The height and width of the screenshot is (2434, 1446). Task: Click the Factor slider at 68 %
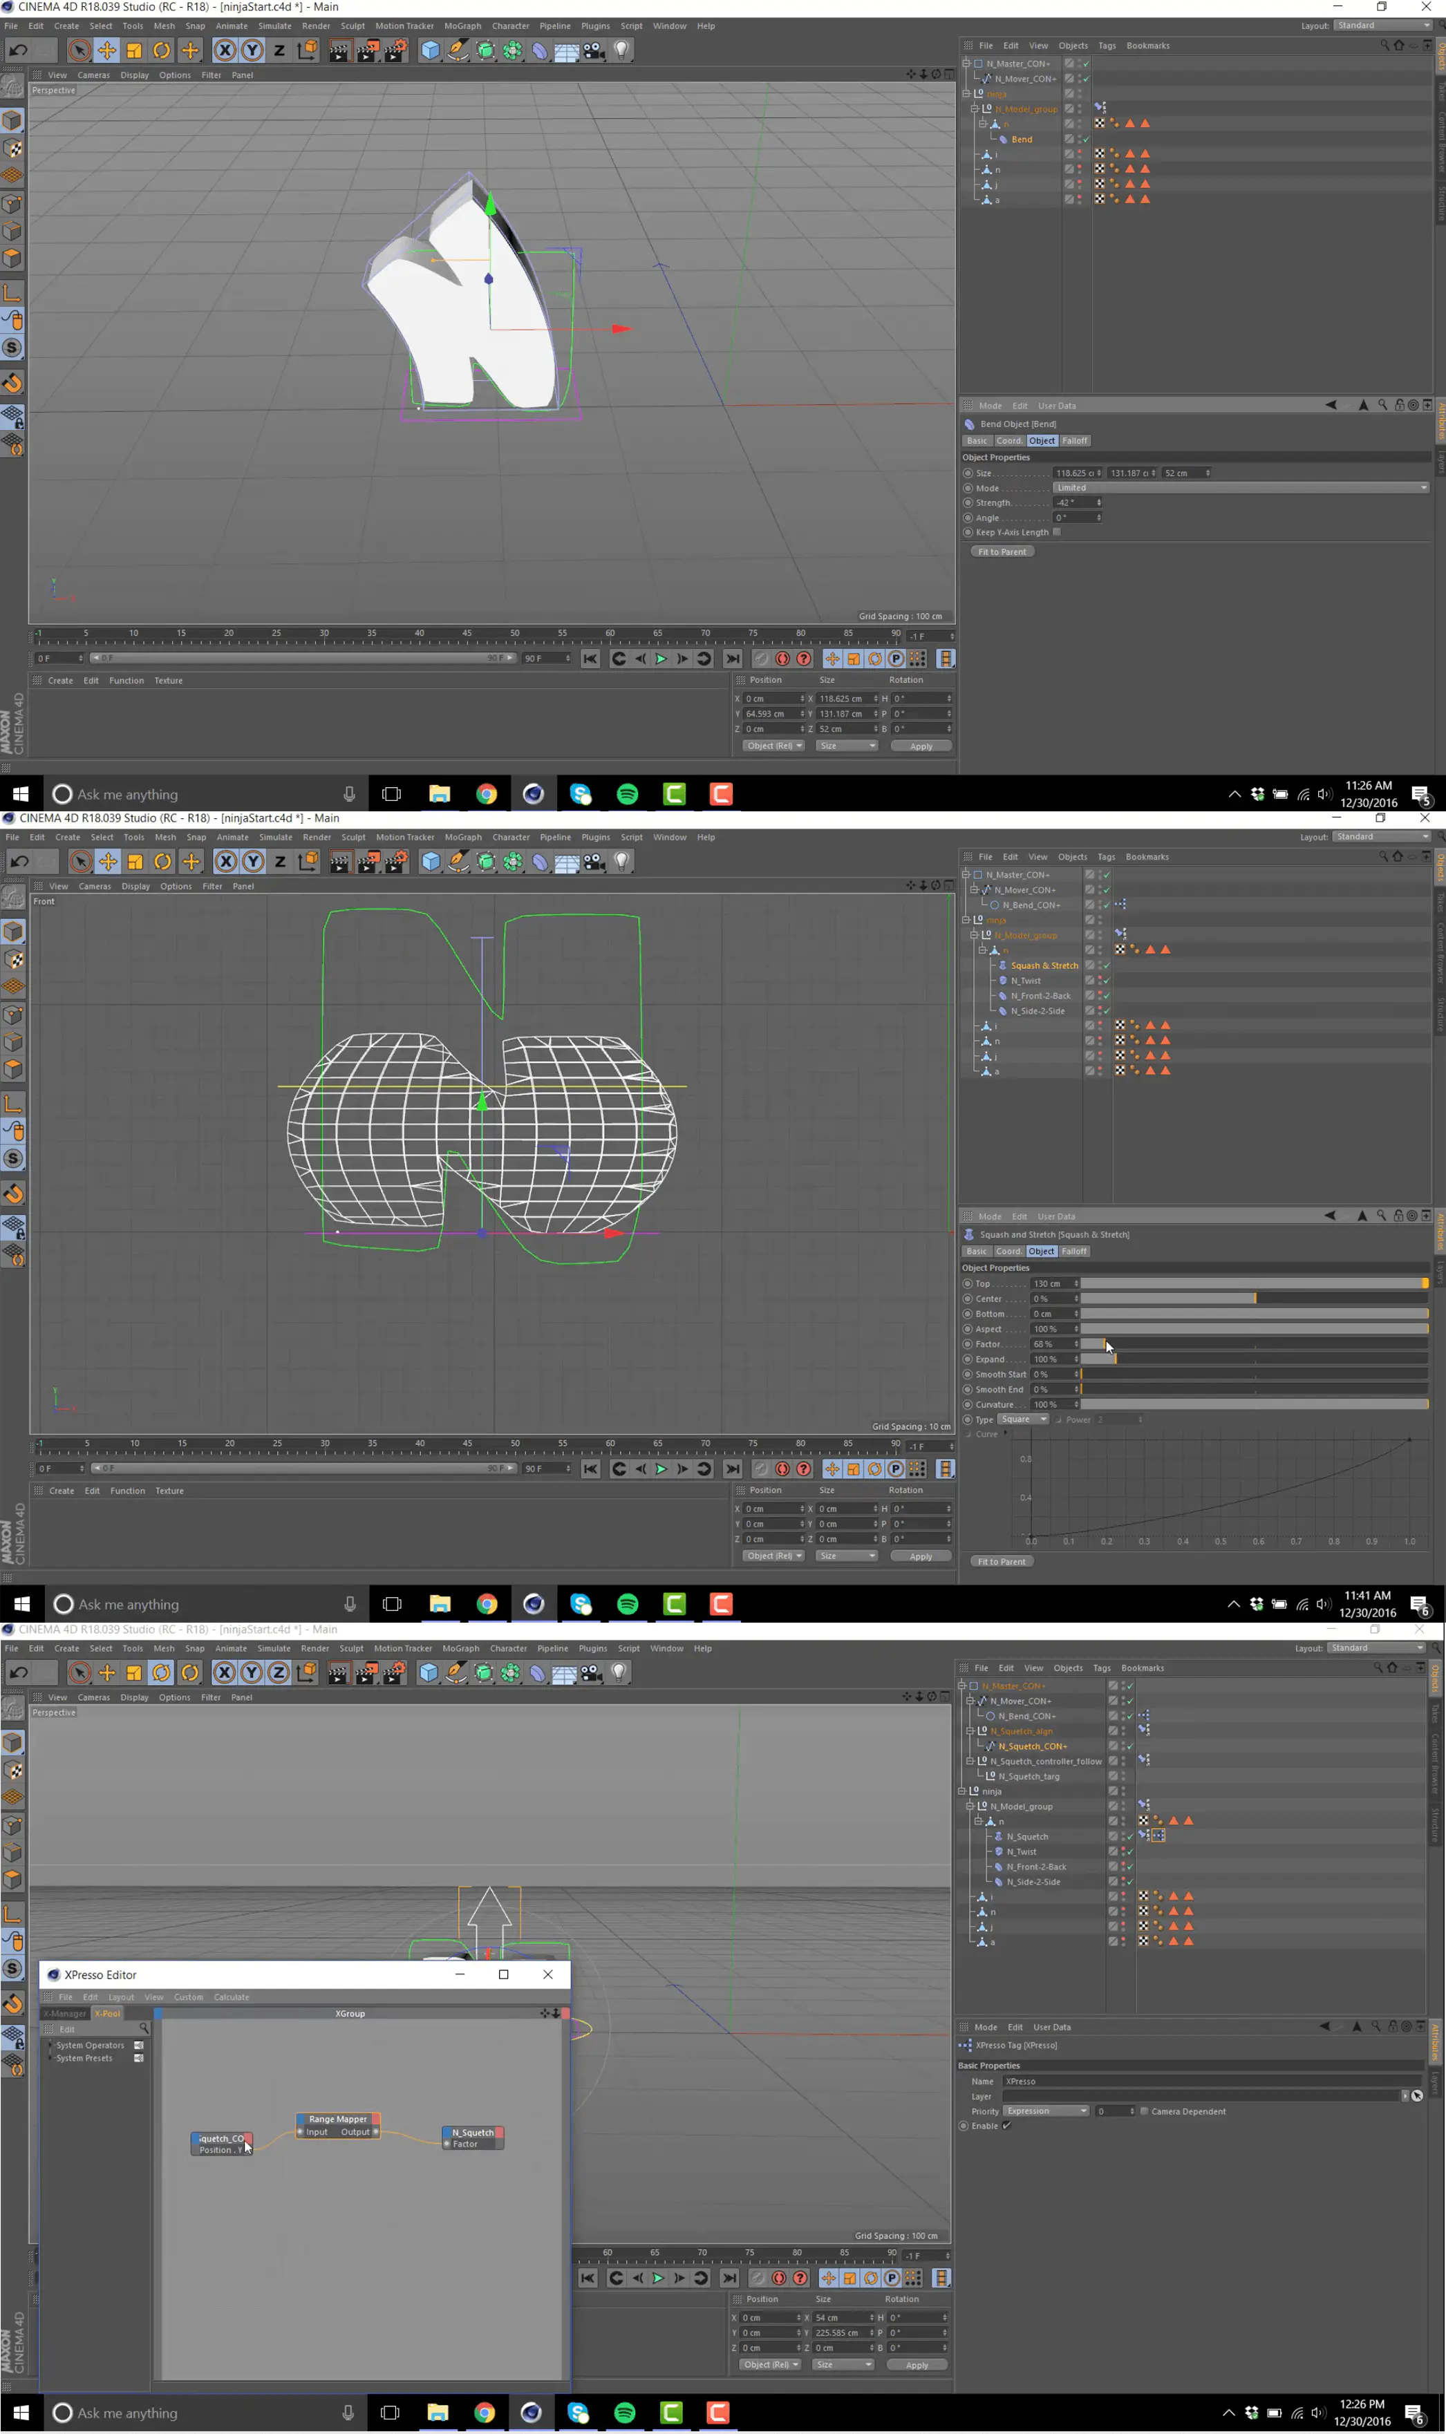point(1254,1344)
